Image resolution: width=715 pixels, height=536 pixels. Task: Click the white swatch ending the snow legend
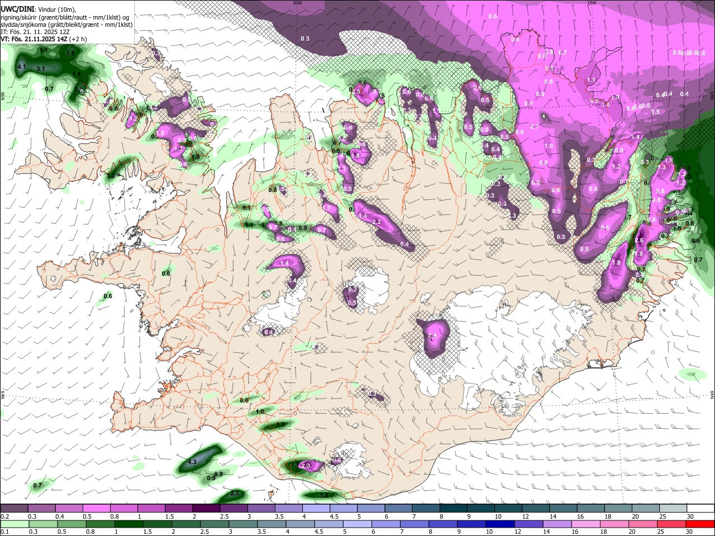(701, 509)
